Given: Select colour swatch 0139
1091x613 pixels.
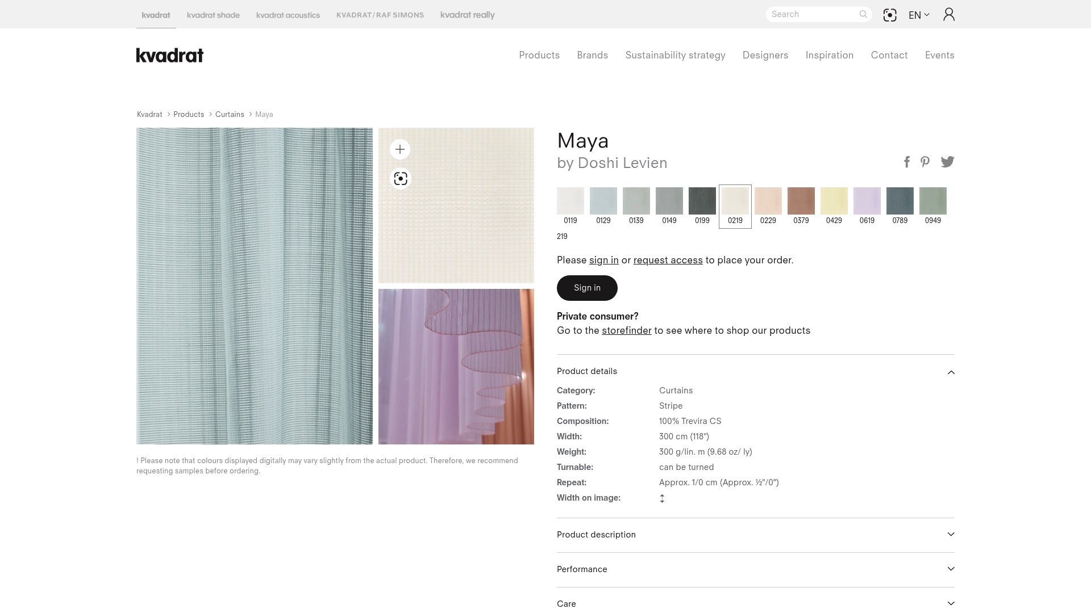Looking at the screenshot, I should click(636, 201).
